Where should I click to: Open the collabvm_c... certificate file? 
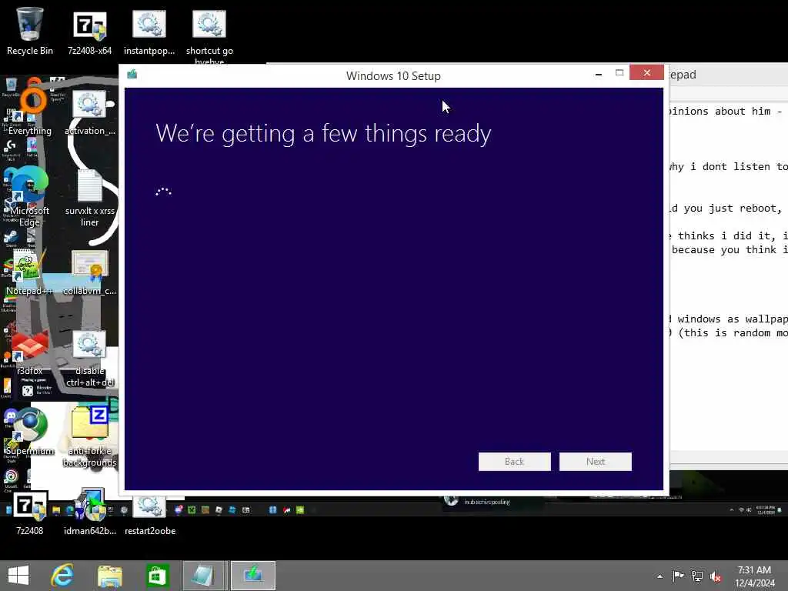pyautogui.click(x=89, y=272)
